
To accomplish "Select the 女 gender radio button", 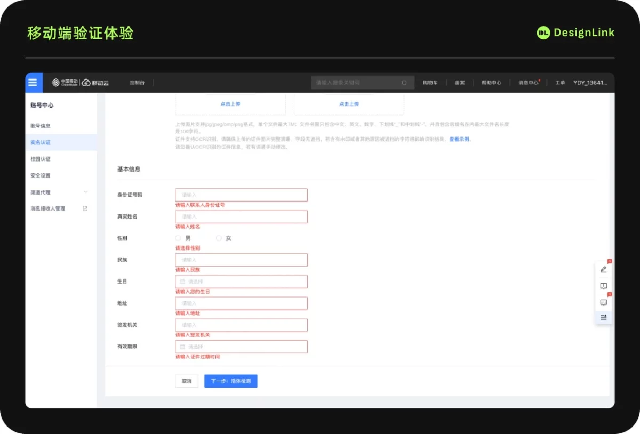I will (218, 238).
